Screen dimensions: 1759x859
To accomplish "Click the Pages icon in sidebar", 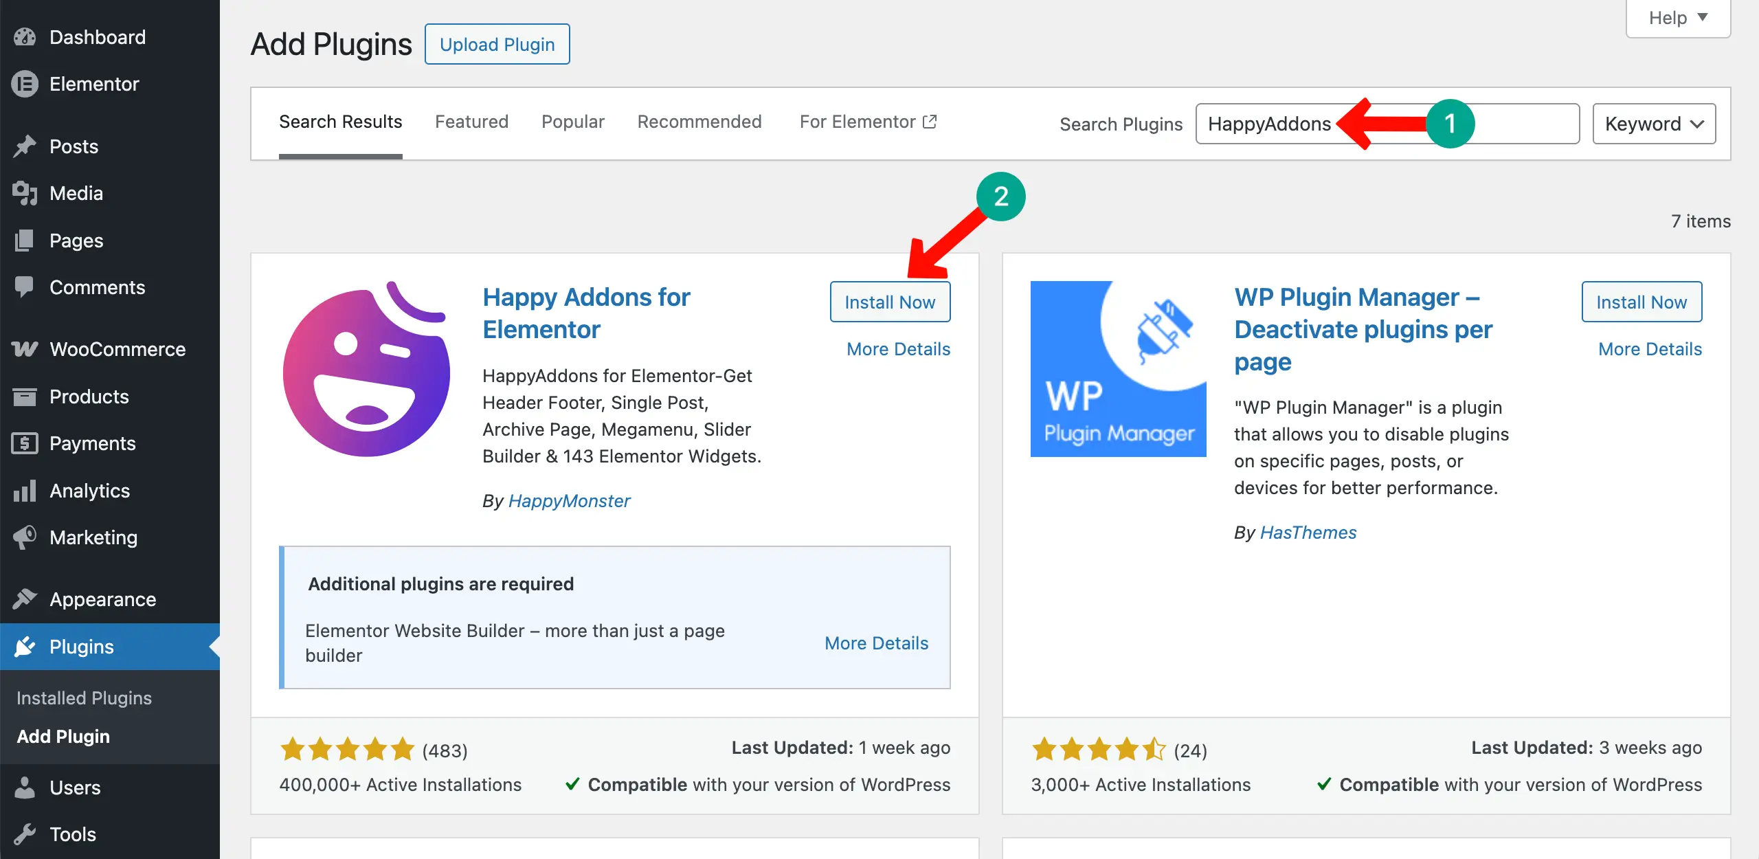I will (25, 241).
